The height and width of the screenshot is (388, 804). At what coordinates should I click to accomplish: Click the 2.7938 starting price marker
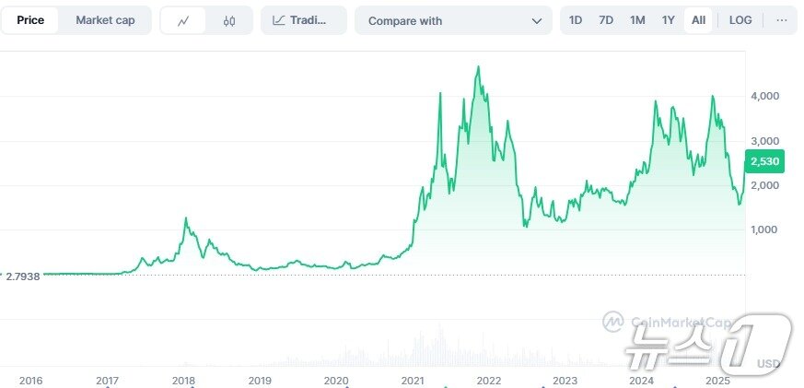pos(23,276)
